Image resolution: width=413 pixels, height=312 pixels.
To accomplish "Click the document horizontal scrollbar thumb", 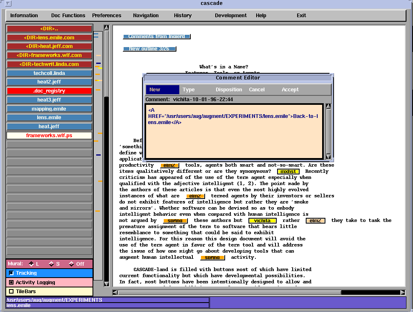I will point(229,292).
